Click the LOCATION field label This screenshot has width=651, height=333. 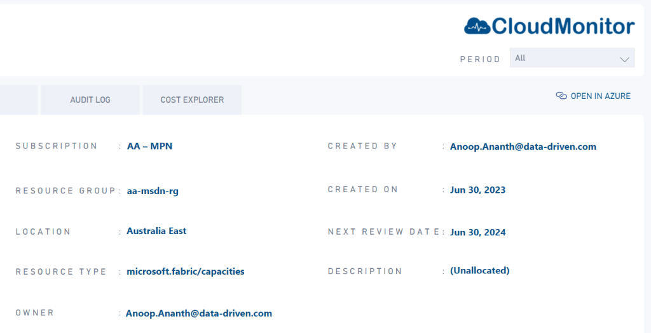[x=44, y=232]
